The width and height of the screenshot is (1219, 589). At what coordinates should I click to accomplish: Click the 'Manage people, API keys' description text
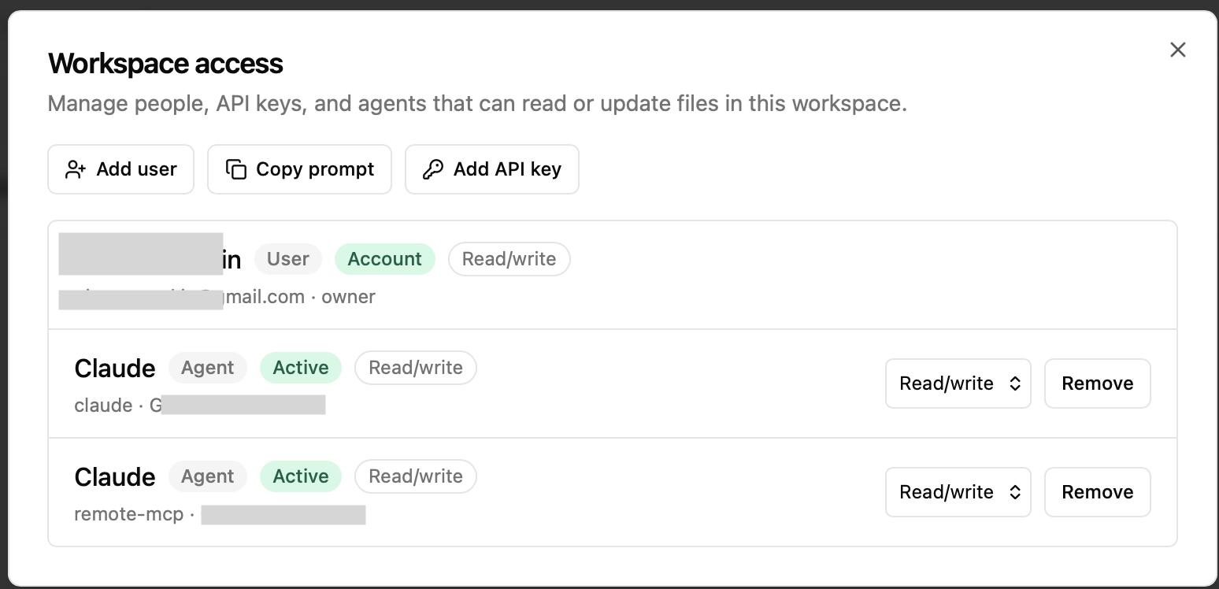[477, 104]
